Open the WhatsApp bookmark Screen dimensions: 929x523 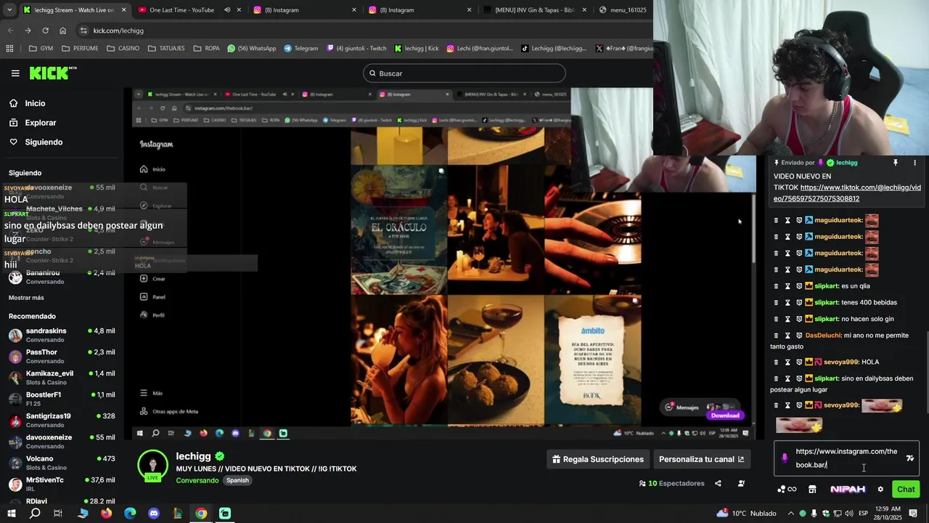tap(252, 49)
